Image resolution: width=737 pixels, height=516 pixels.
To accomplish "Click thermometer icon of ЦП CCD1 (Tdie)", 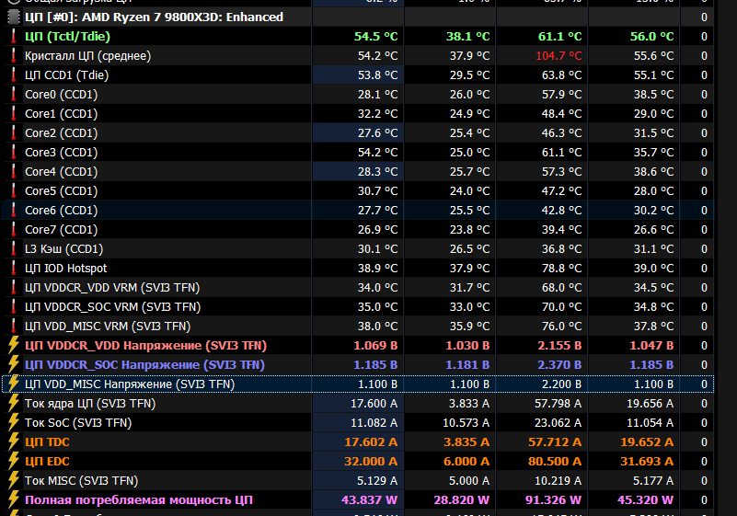I will (14, 75).
